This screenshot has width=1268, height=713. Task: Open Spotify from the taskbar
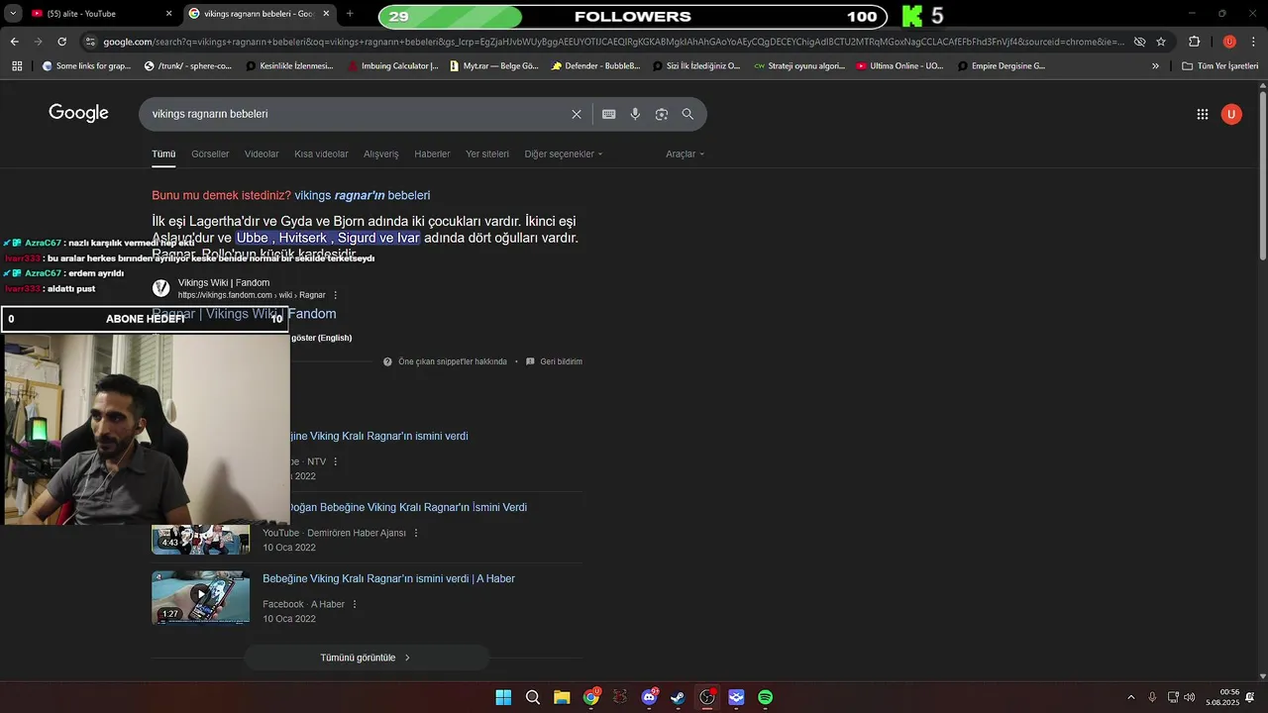[766, 697]
